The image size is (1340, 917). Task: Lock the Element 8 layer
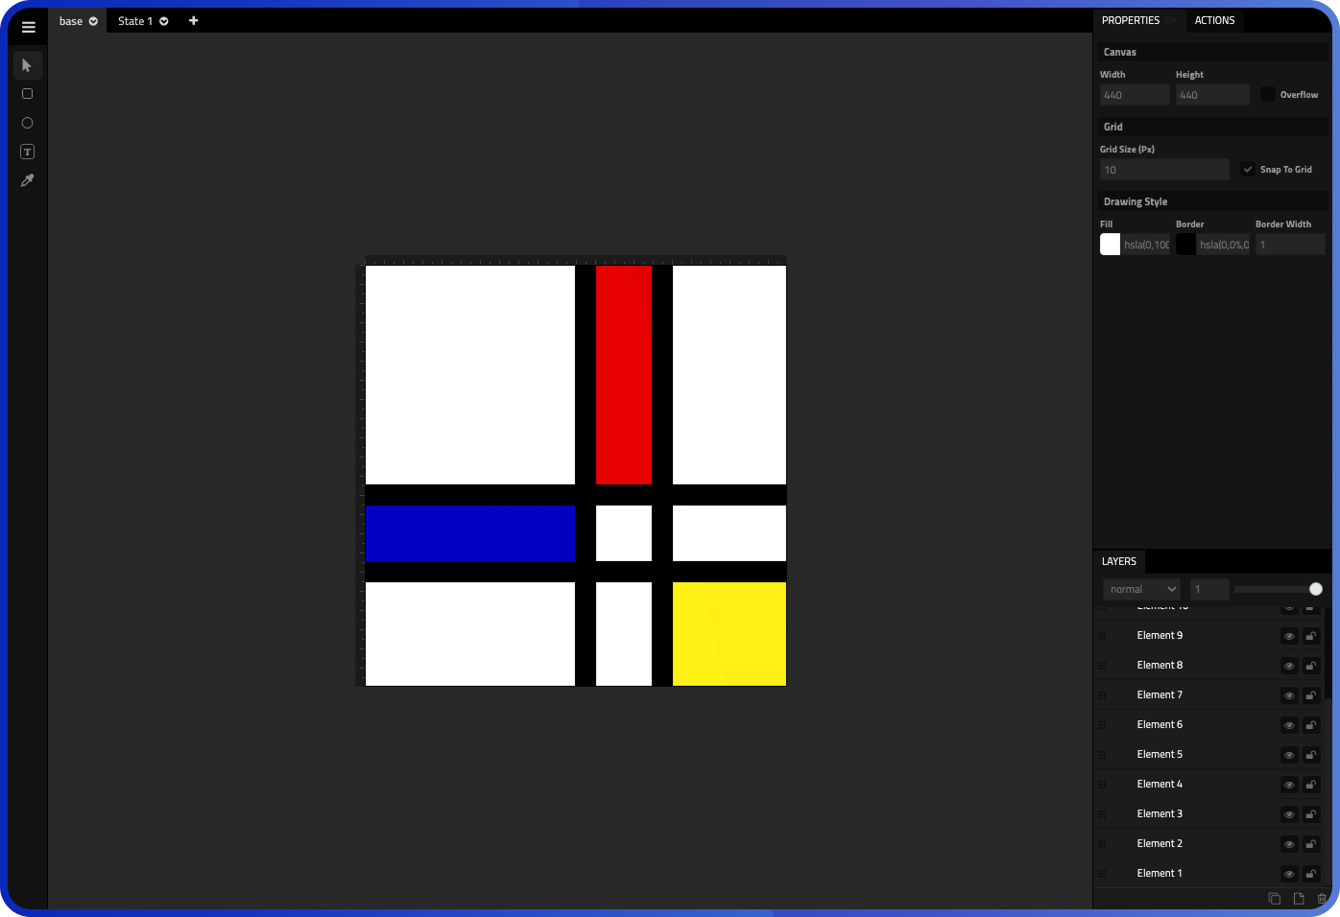pyautogui.click(x=1311, y=666)
